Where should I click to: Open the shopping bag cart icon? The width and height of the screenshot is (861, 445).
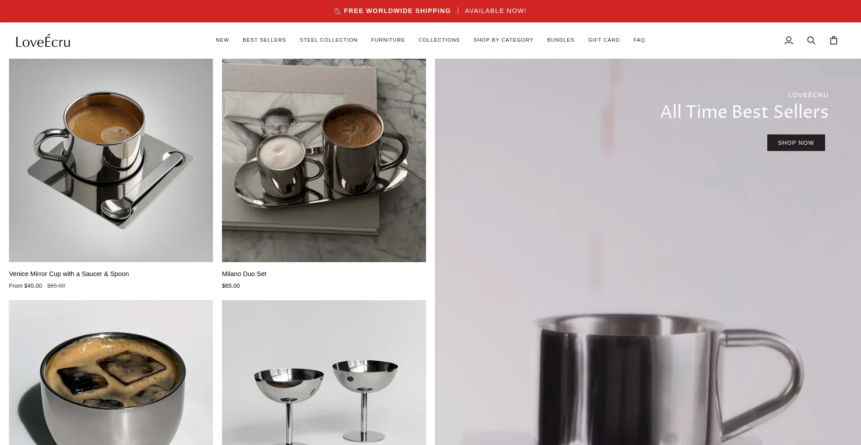coord(834,40)
